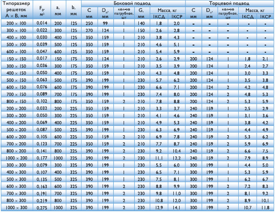Select the "300 × 100" row label
Image resolution: width=275 pixels, height=213 pixels.
tap(16, 30)
